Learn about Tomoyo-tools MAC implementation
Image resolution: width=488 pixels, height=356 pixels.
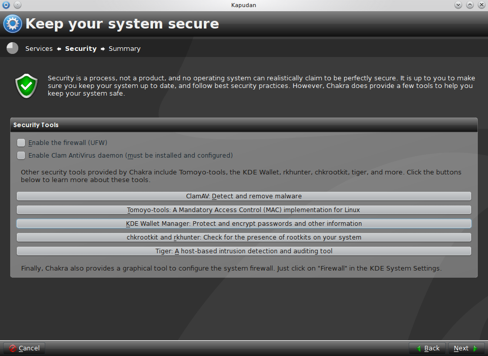coord(244,210)
